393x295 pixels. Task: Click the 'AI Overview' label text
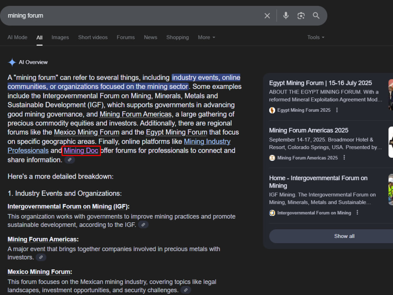(33, 62)
